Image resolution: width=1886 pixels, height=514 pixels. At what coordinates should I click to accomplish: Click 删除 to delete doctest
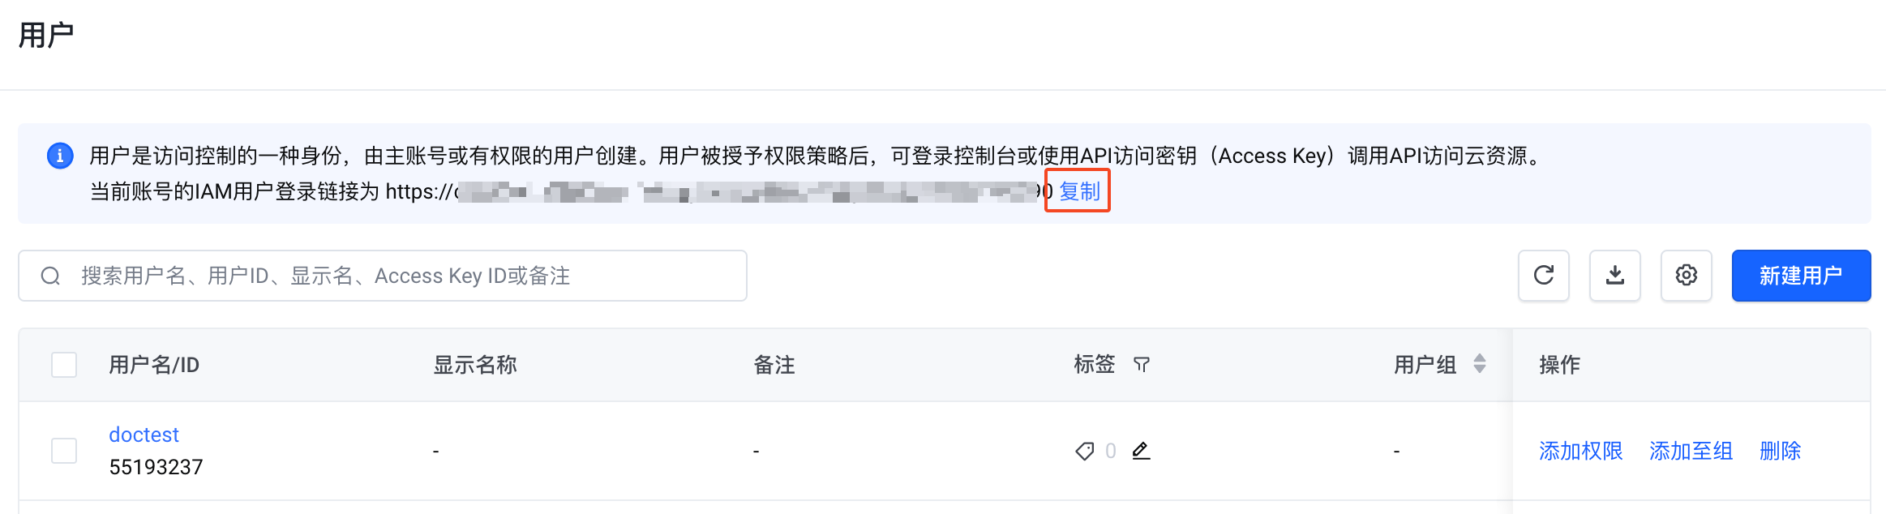click(x=1780, y=451)
